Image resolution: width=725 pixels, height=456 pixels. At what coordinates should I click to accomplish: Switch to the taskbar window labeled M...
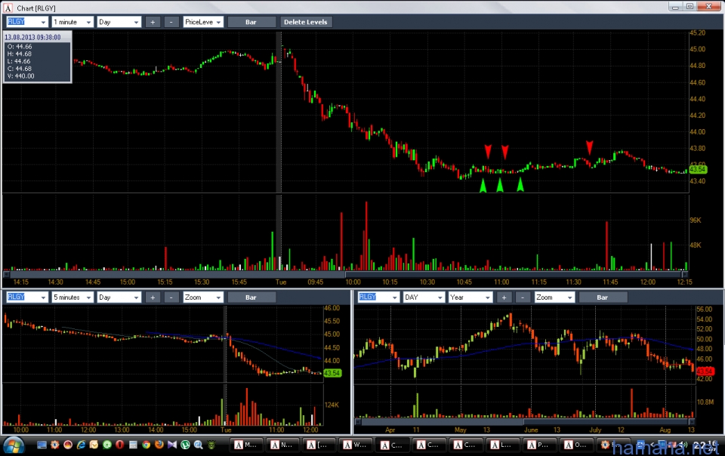coord(246,445)
